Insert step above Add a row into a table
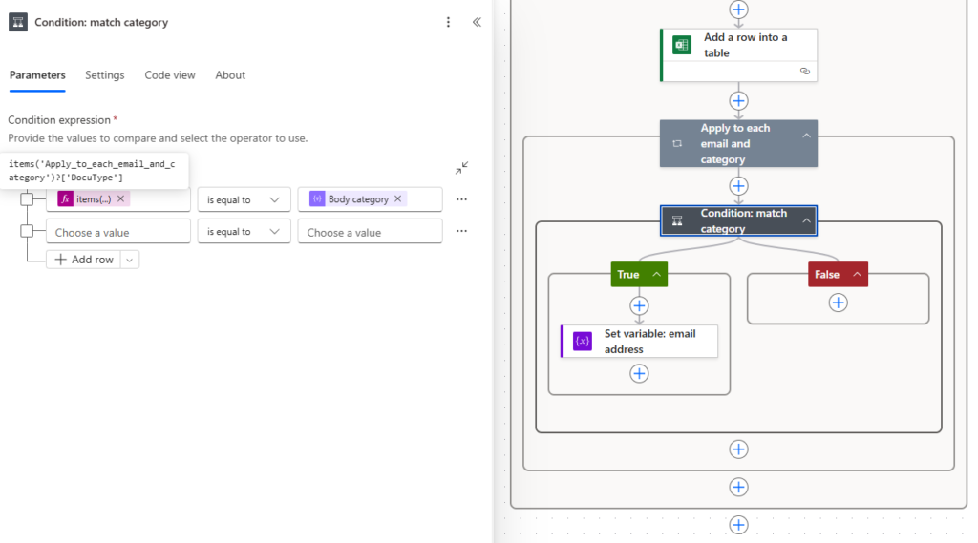This screenshot has width=978, height=543. tap(738, 10)
